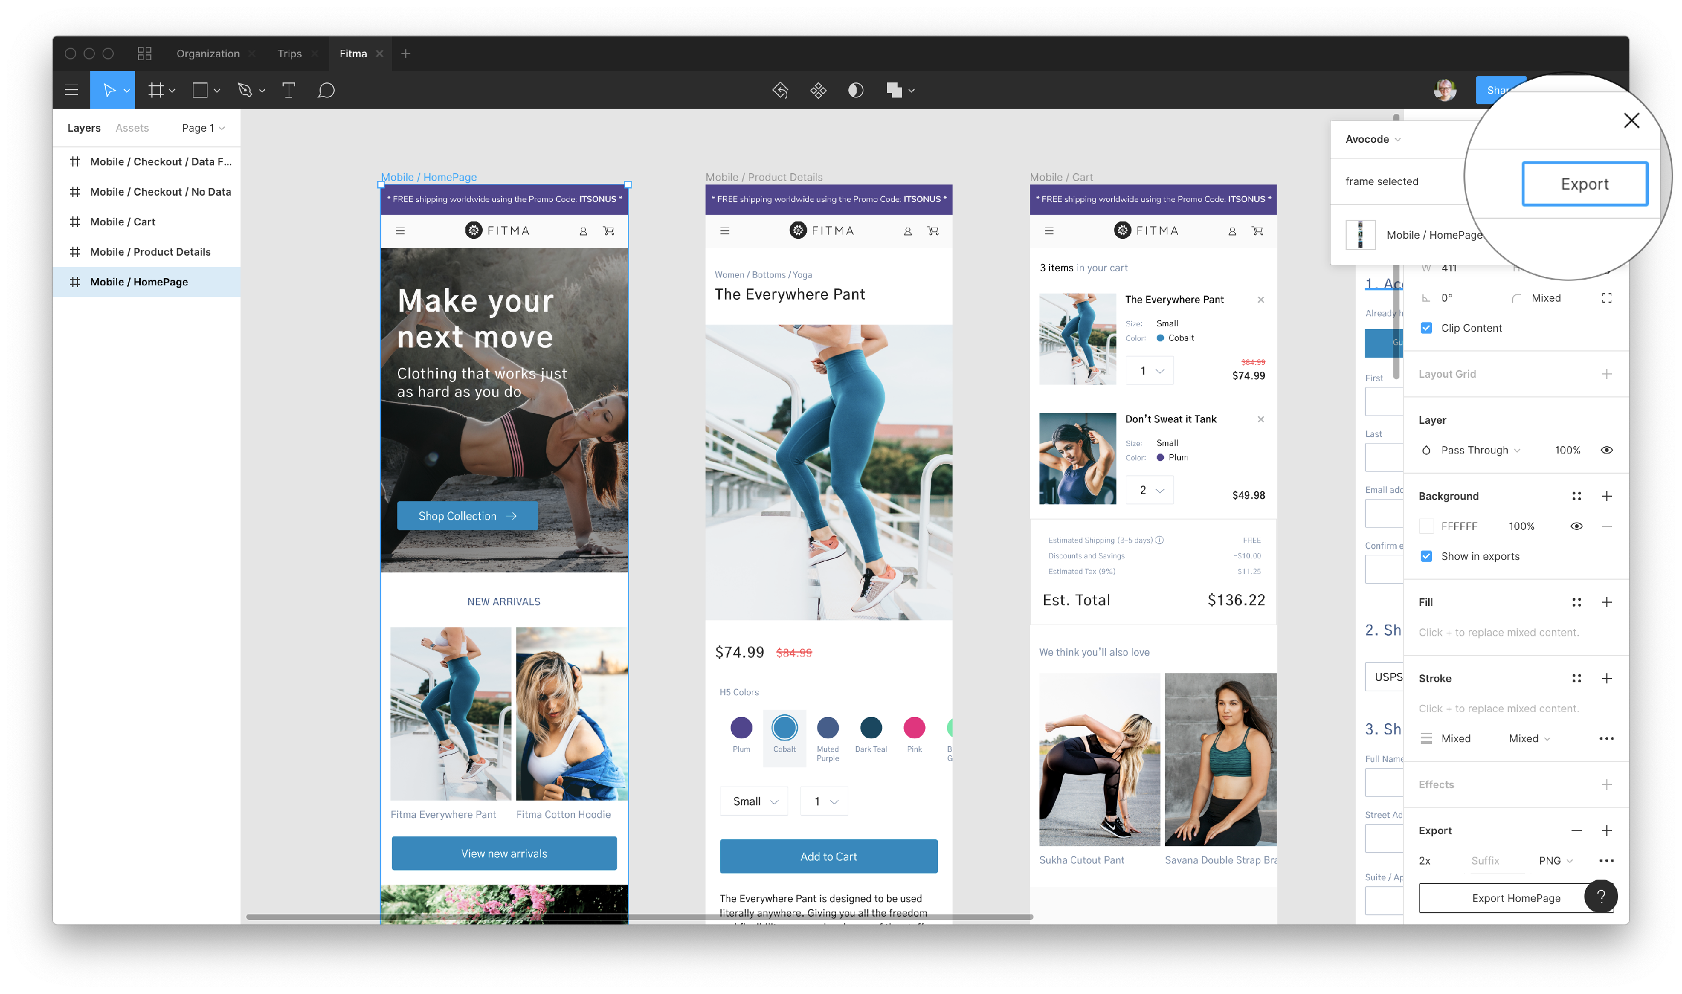Remove the export setting minus icon
1682x994 pixels.
coord(1576,831)
